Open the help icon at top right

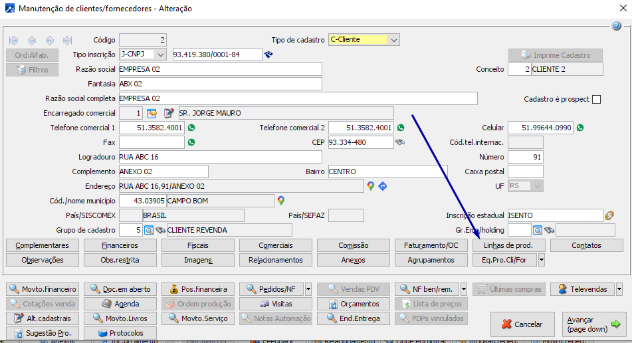pos(616,25)
